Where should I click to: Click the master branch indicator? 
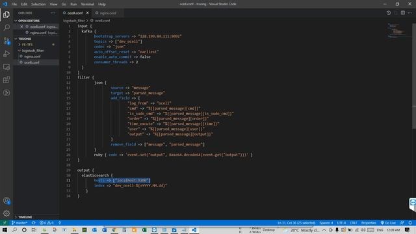click(x=19, y=223)
